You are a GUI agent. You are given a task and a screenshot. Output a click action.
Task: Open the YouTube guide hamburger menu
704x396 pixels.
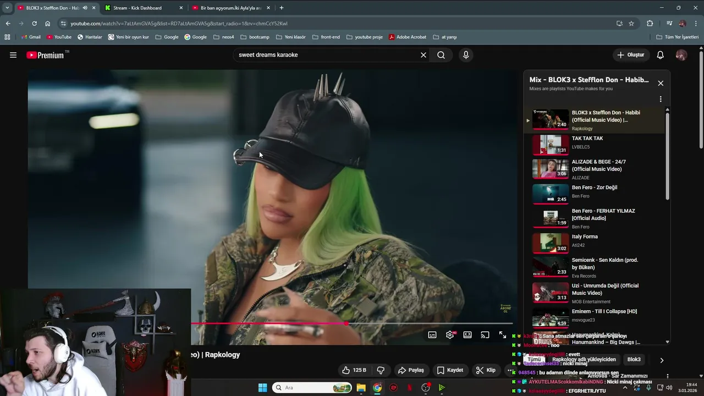coord(13,55)
